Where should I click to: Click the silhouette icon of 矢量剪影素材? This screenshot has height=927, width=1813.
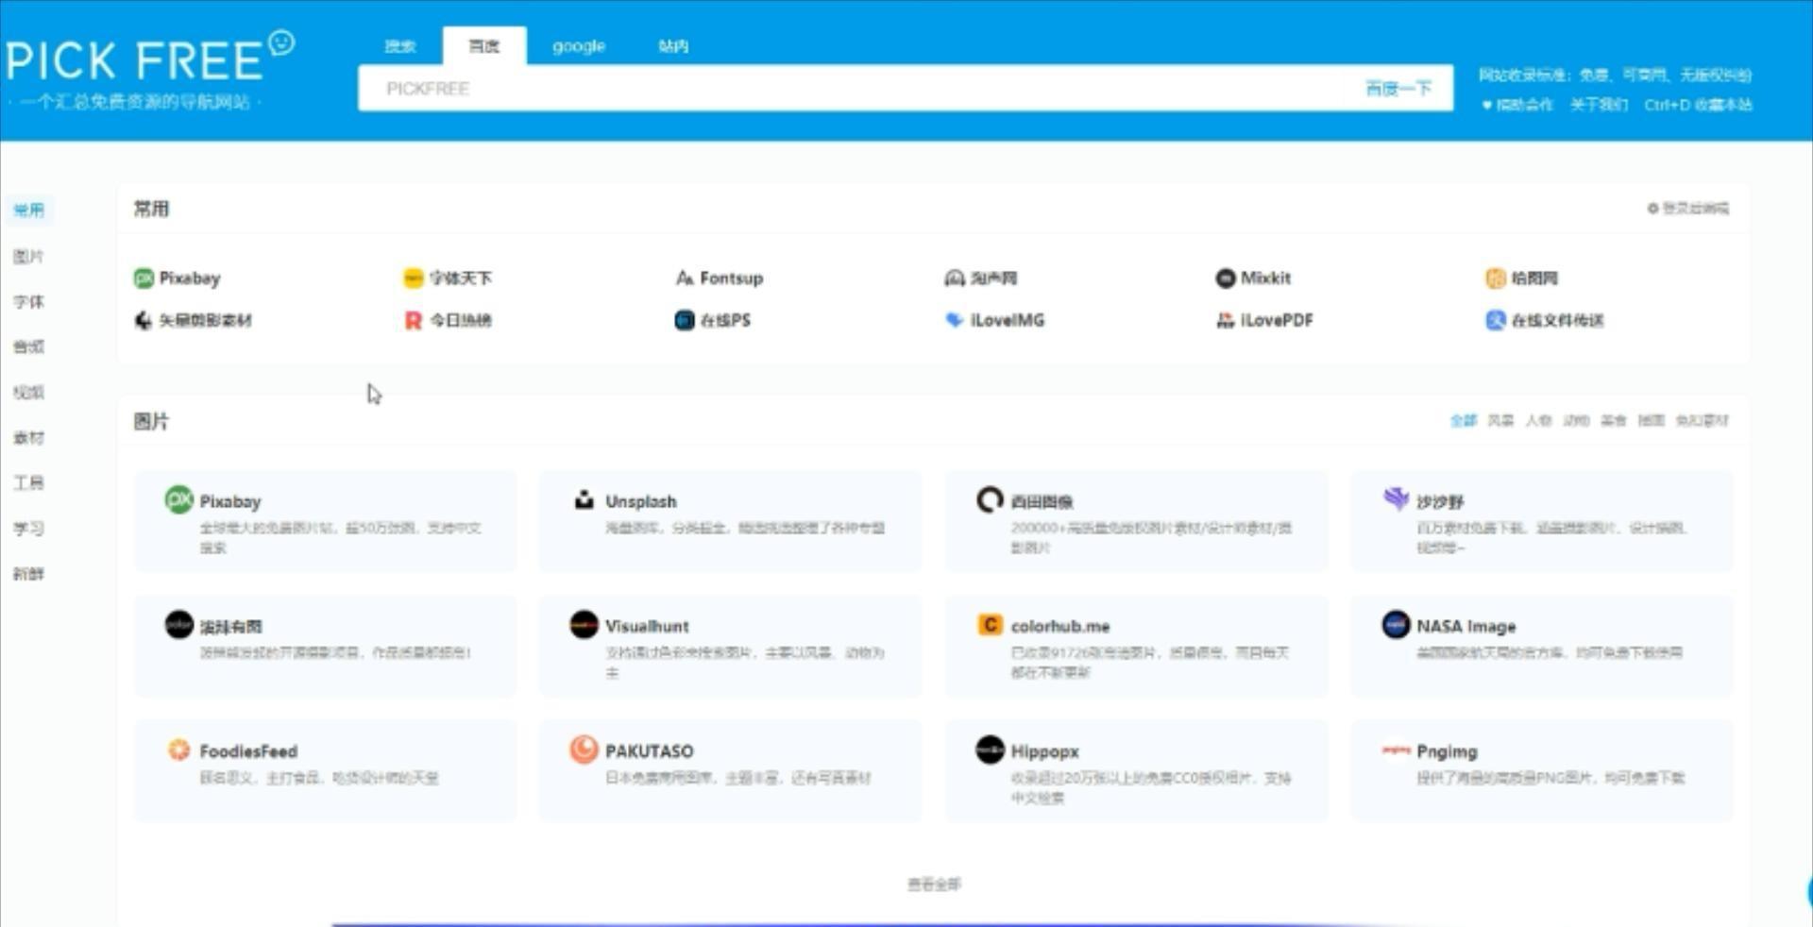(x=144, y=321)
